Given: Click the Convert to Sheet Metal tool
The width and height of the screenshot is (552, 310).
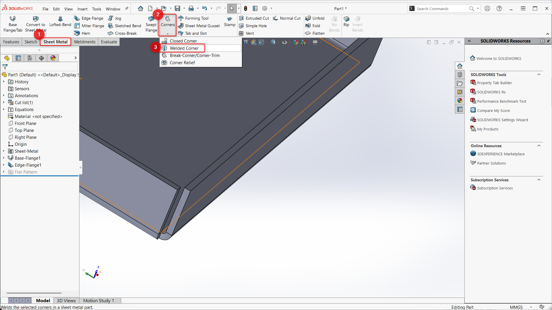Looking at the screenshot, I should [x=36, y=24].
